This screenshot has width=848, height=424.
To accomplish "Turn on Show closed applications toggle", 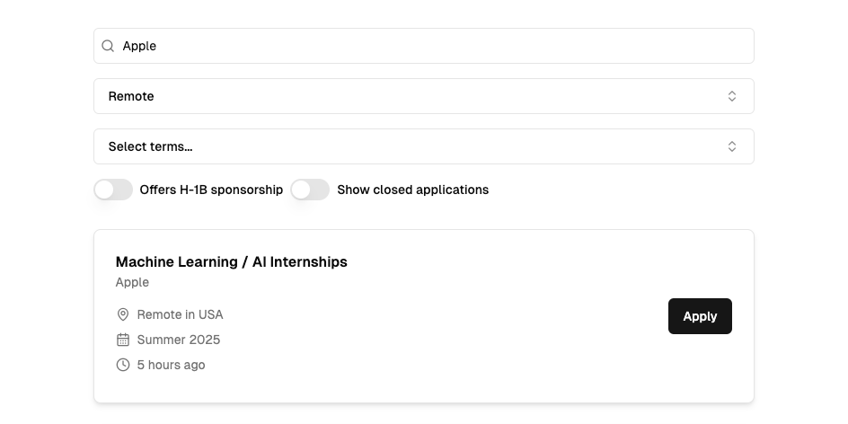I will (x=310, y=190).
